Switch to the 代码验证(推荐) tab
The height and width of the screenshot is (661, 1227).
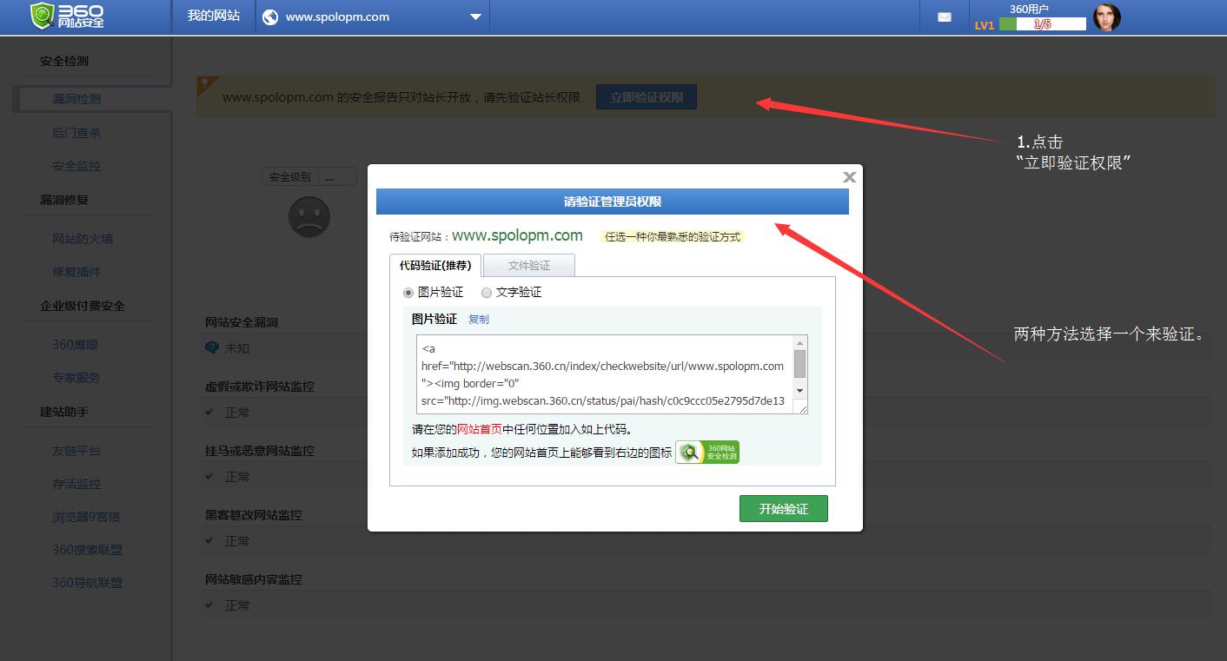[x=435, y=265]
